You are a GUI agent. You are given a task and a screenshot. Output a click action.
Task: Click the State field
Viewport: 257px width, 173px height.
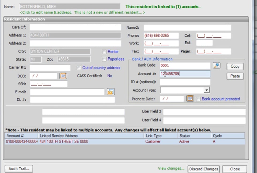coord(36,59)
